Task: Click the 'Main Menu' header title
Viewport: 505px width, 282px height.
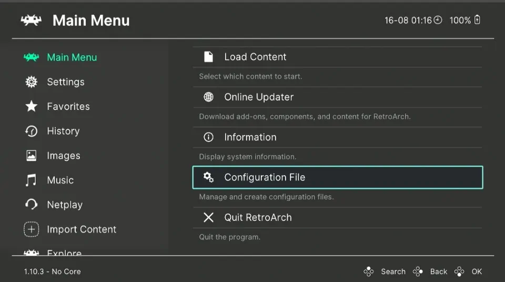Action: point(91,21)
